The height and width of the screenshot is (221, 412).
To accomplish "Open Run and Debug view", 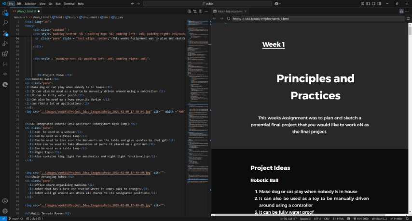I will click(5, 43).
